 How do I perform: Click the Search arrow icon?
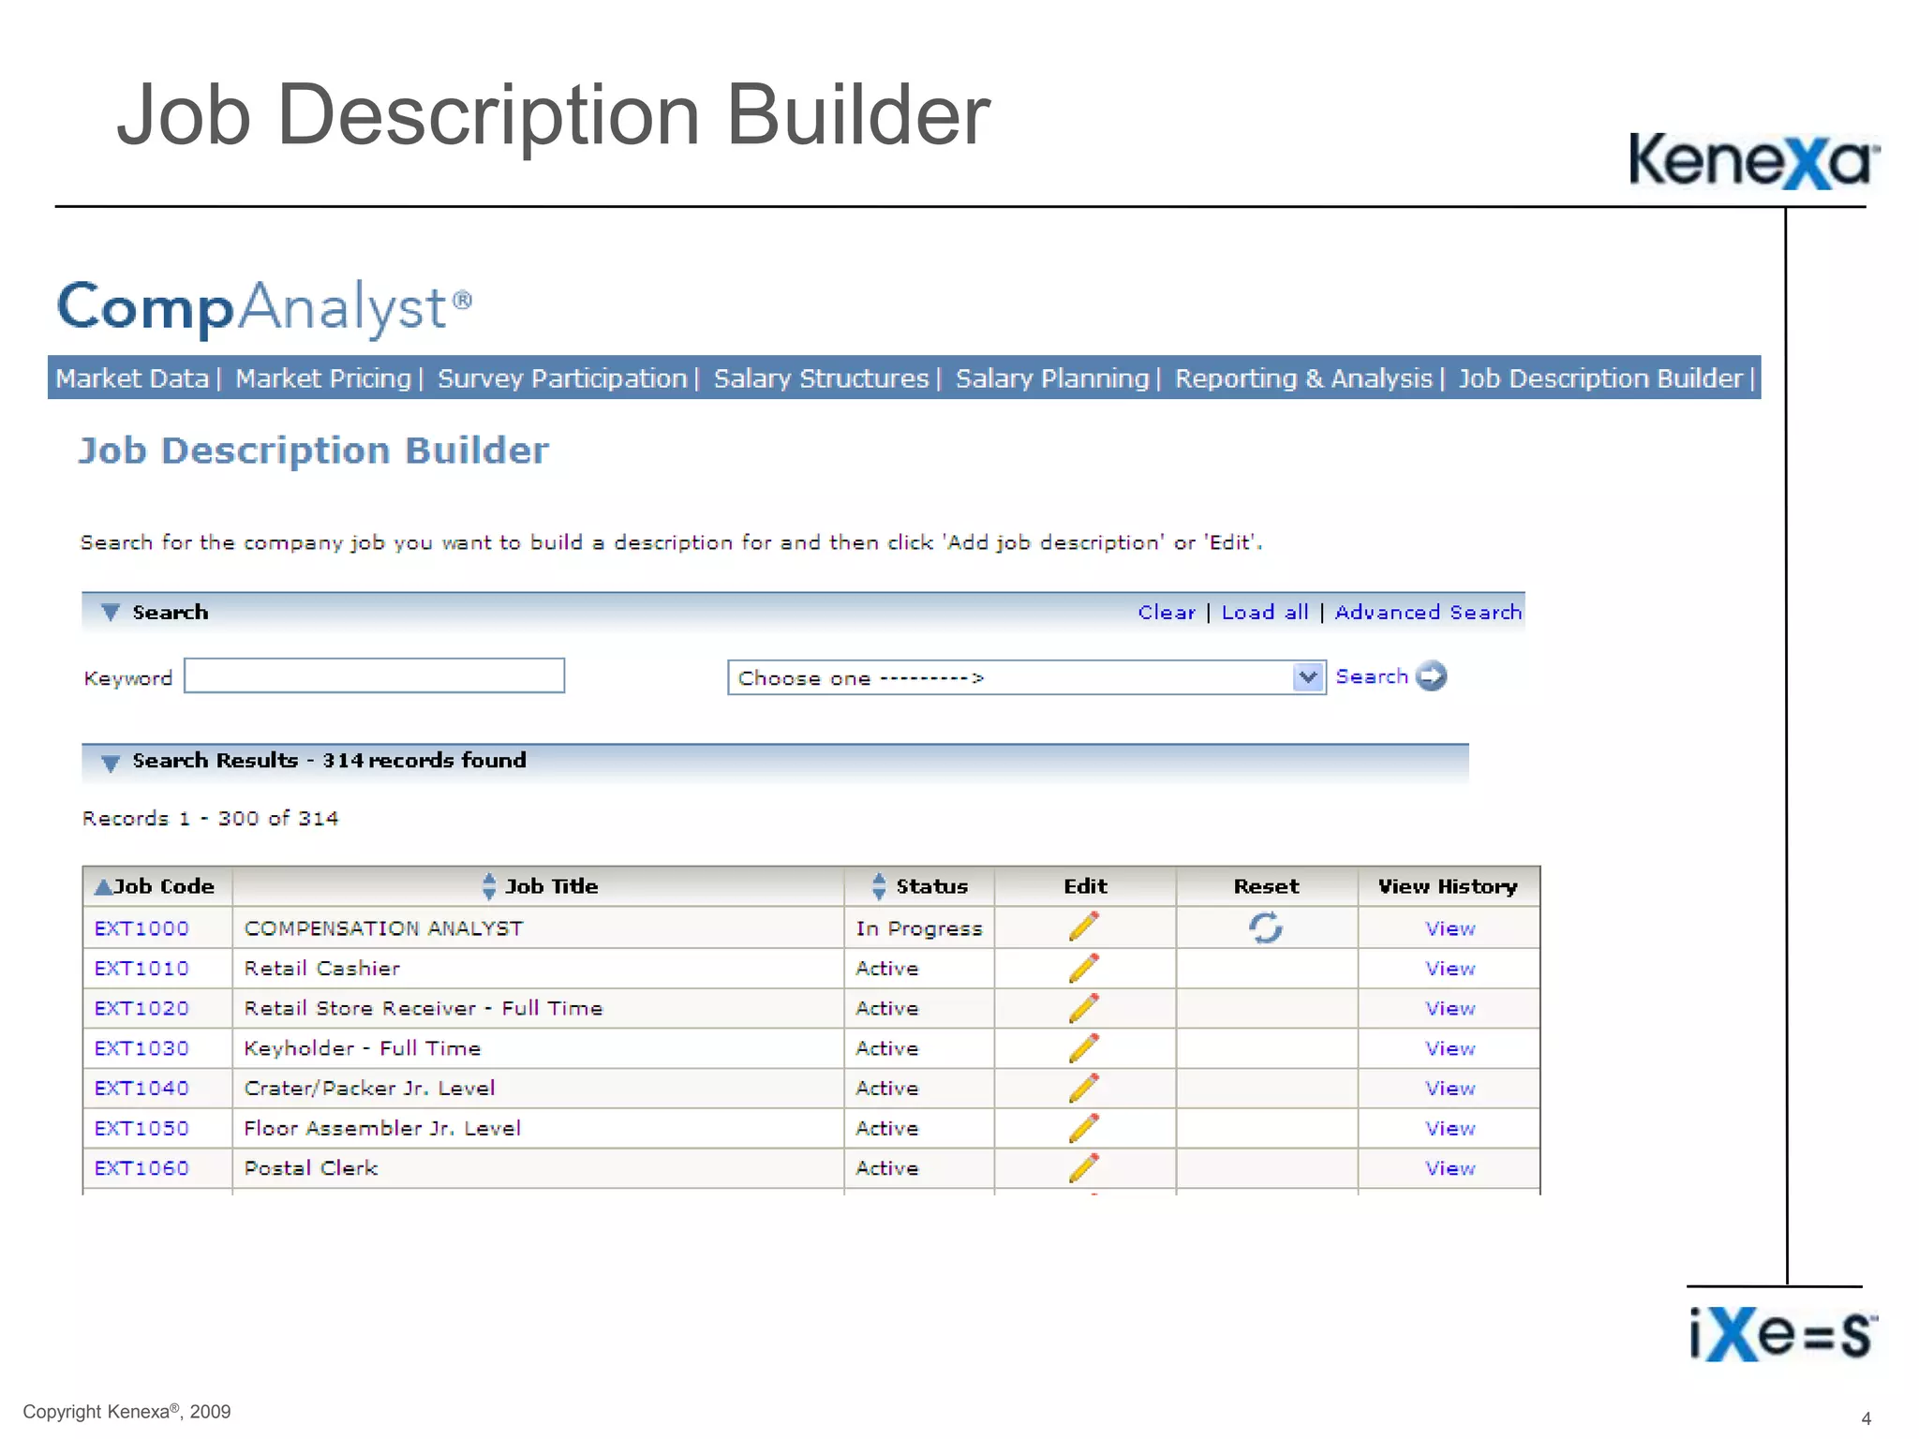[1431, 675]
